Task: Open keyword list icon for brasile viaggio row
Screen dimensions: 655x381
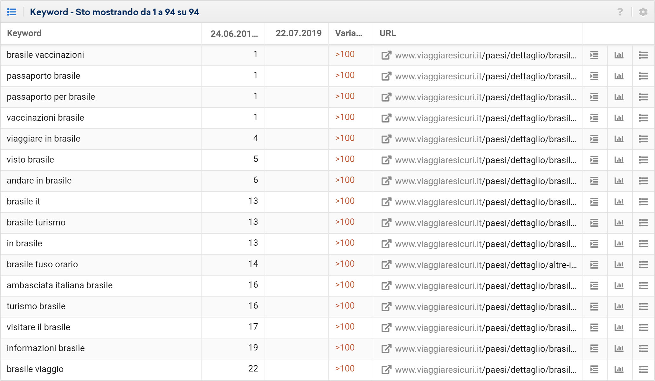Action: [644, 370]
